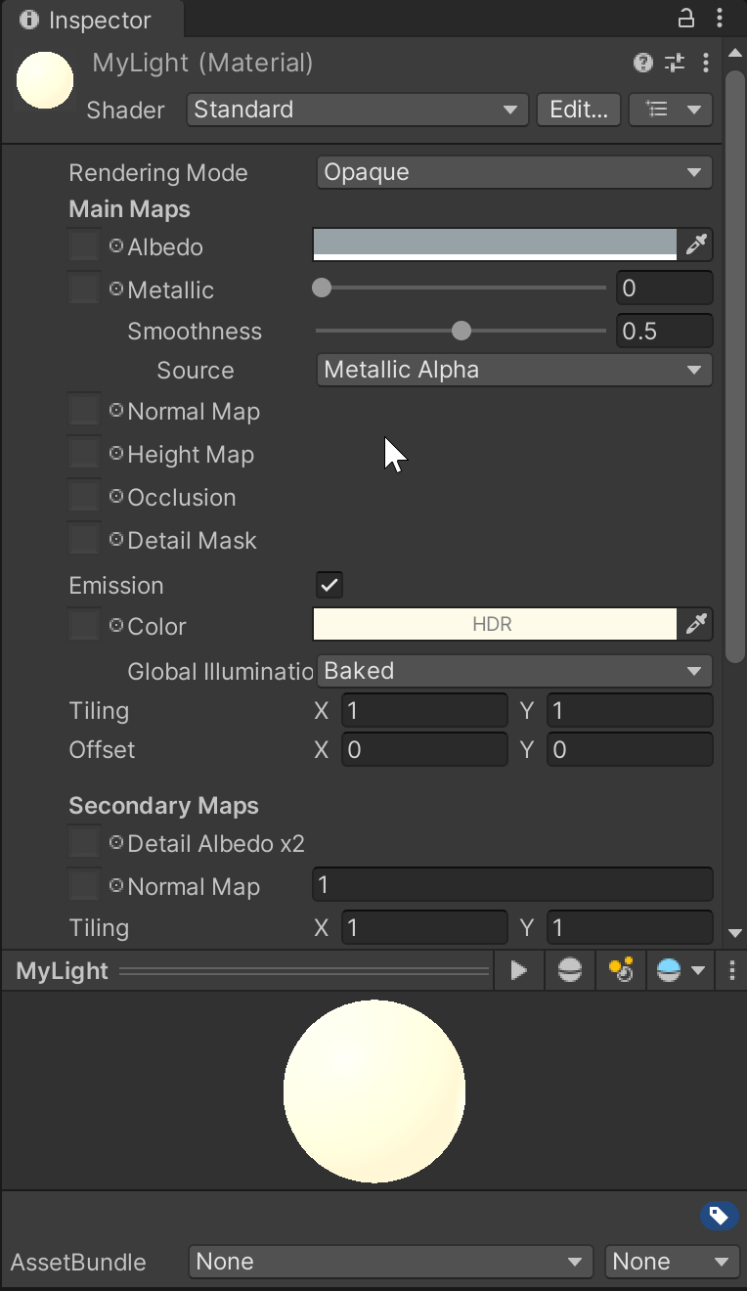
Task: Open the Rendering Mode dropdown
Action: coord(514,172)
